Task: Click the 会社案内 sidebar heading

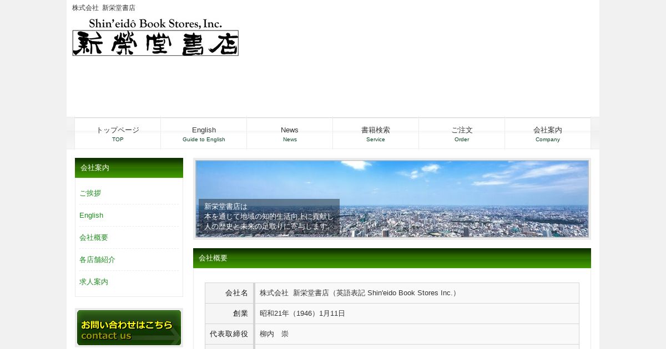Action: pyautogui.click(x=129, y=168)
